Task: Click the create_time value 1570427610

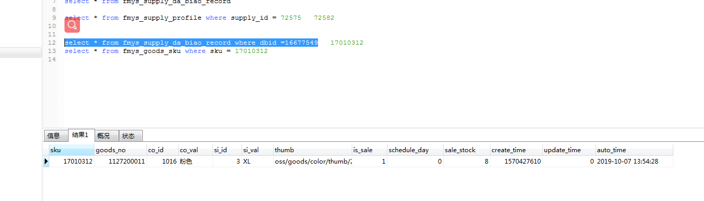Action: (x=516, y=162)
